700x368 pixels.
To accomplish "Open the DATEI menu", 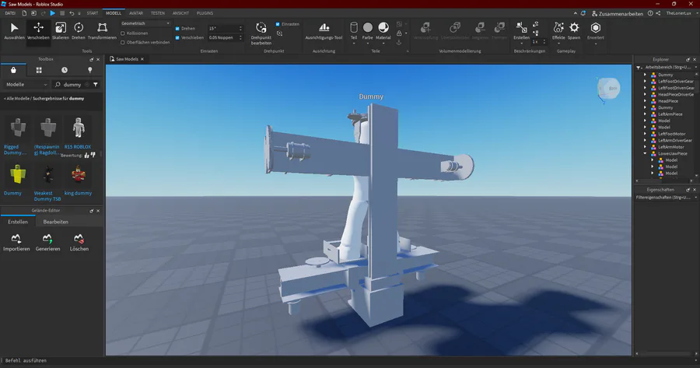I will (10, 13).
